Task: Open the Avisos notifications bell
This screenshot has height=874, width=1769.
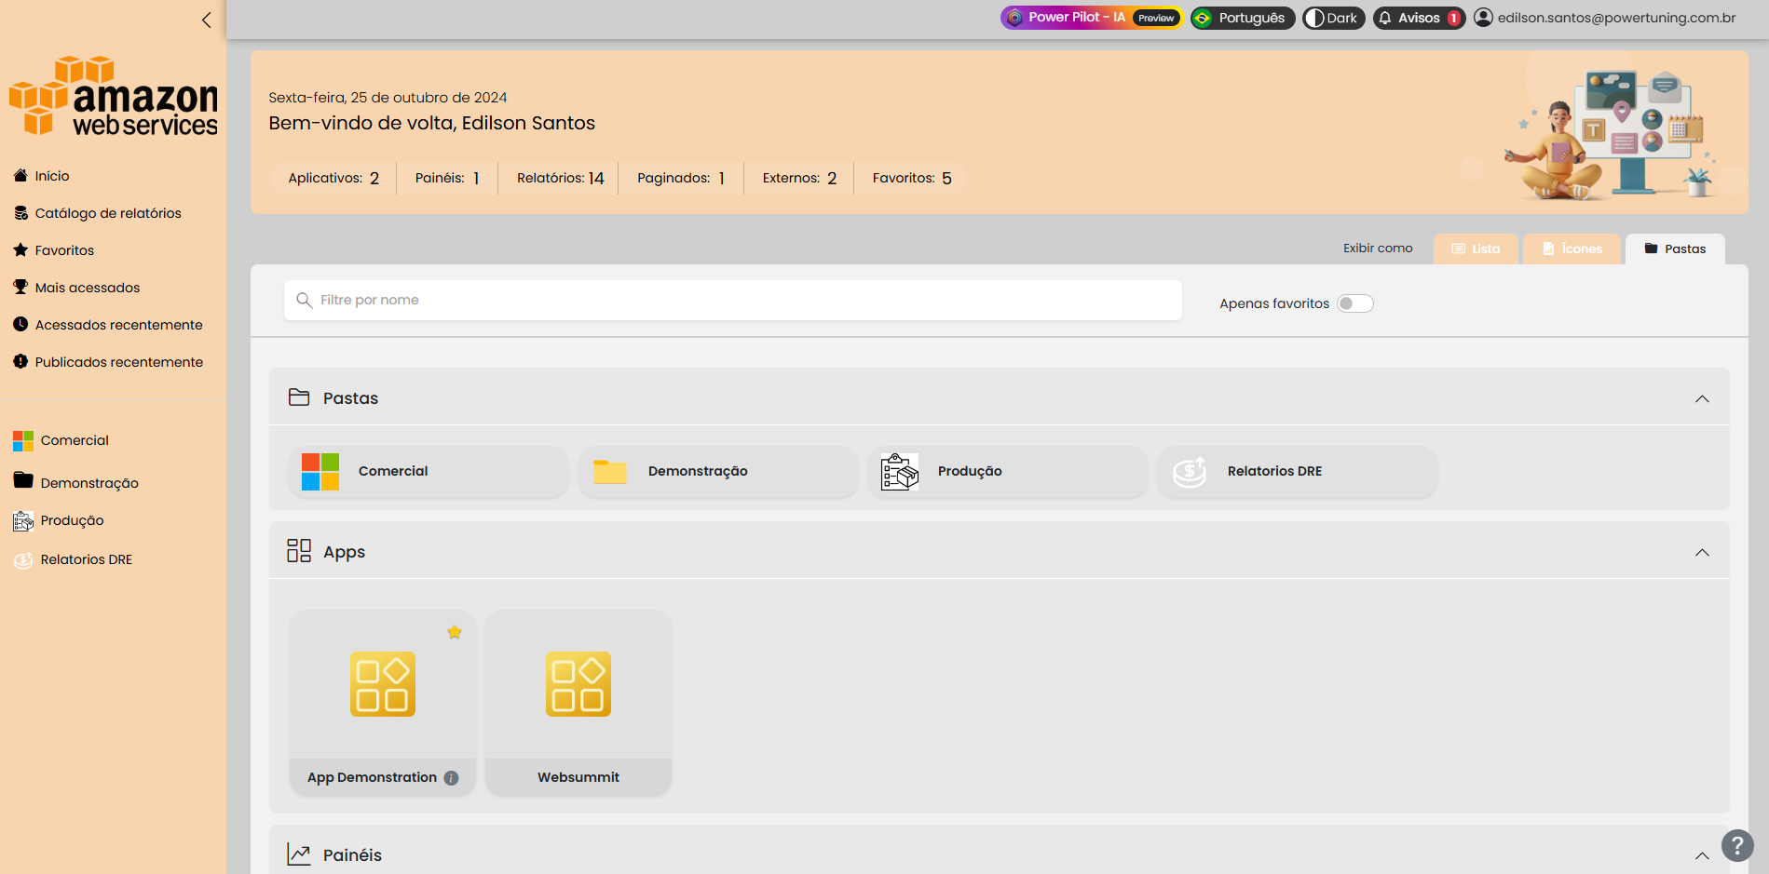Action: click(x=1418, y=18)
